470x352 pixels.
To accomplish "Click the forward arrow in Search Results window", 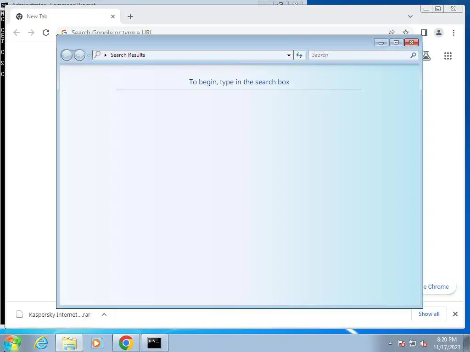I will pos(79,55).
